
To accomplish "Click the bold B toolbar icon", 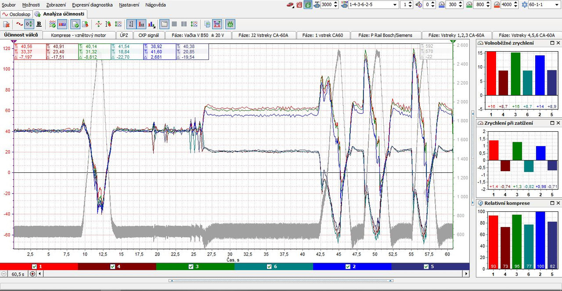I will pyautogui.click(x=39, y=24).
